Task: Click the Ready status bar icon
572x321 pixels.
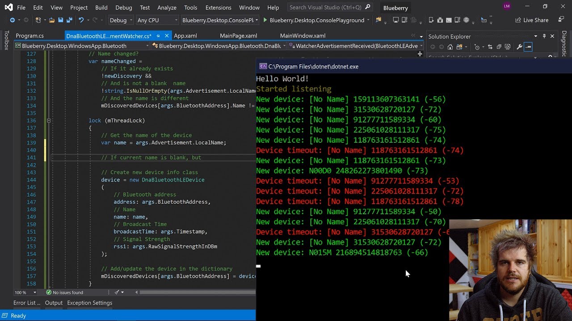Action: 5,316
